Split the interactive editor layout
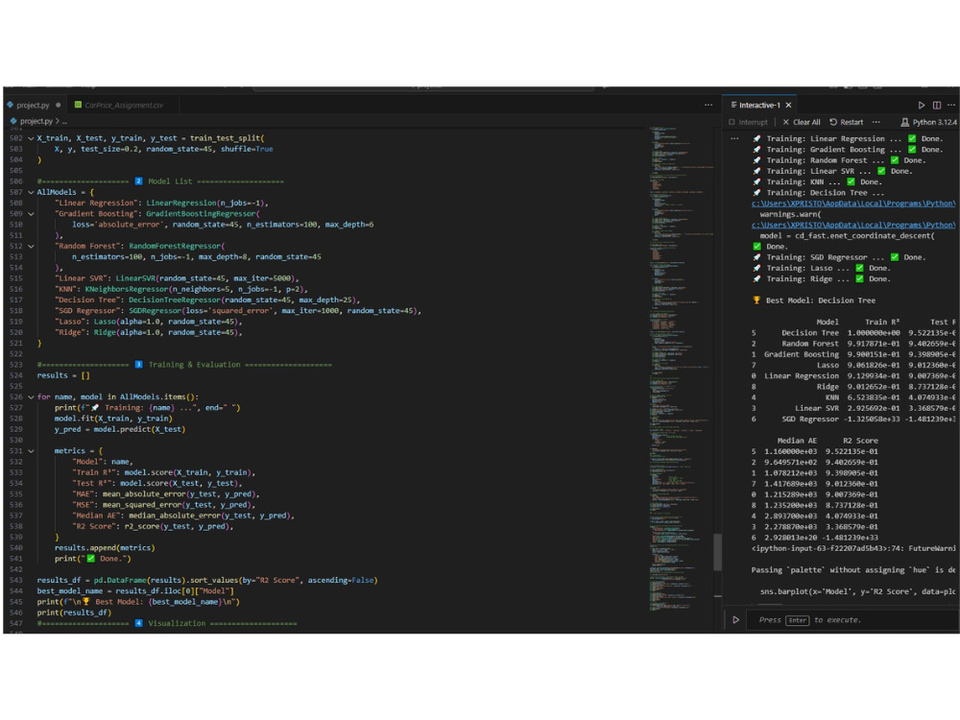 937,106
